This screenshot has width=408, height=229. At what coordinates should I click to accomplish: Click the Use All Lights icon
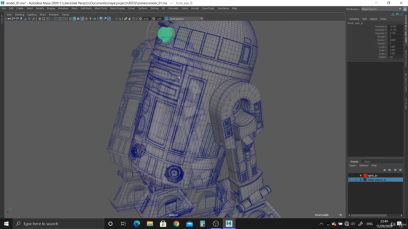pos(91,18)
